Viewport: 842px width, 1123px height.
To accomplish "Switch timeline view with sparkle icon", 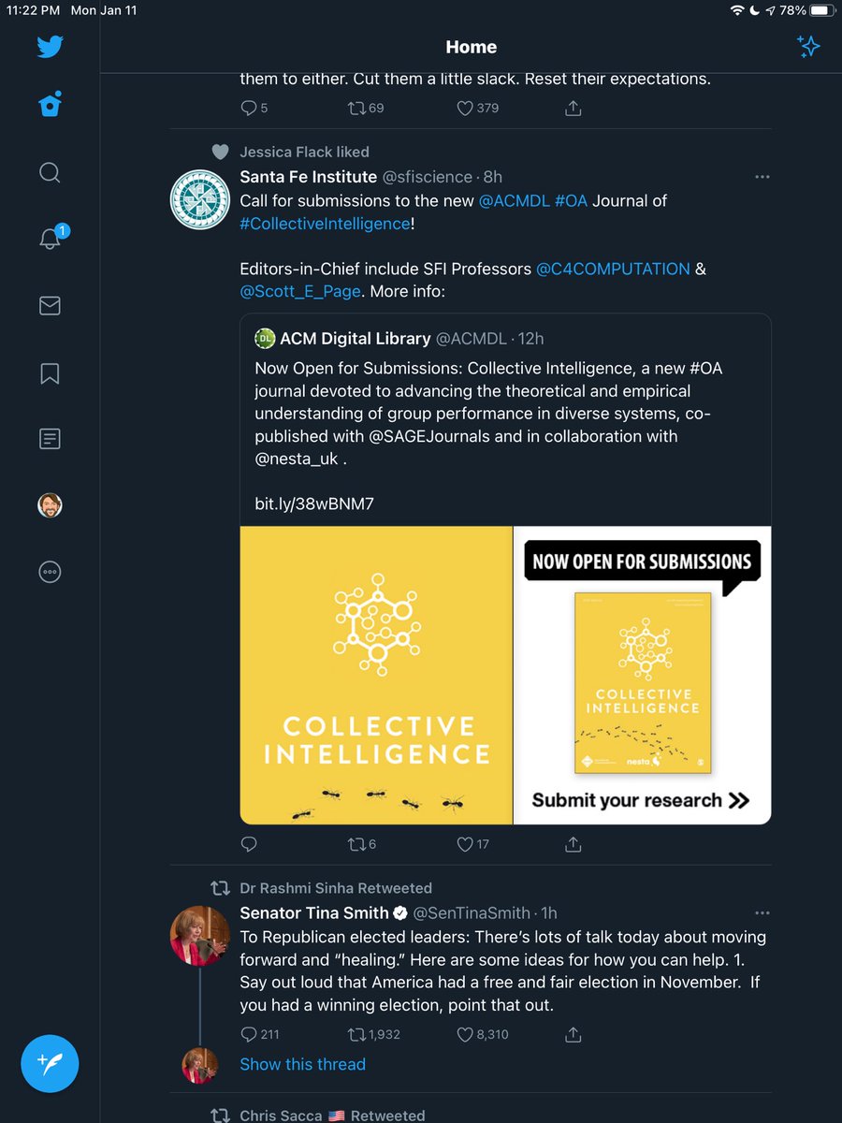I will coord(807,47).
